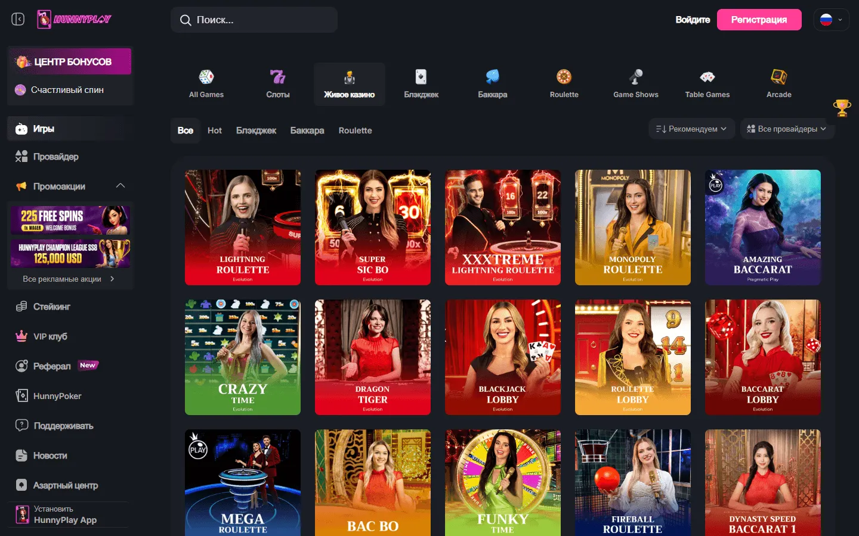Select the Живое казино category
The height and width of the screenshot is (536, 859).
350,84
